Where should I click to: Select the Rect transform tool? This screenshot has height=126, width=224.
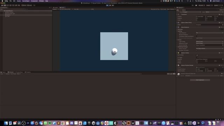(13, 5)
